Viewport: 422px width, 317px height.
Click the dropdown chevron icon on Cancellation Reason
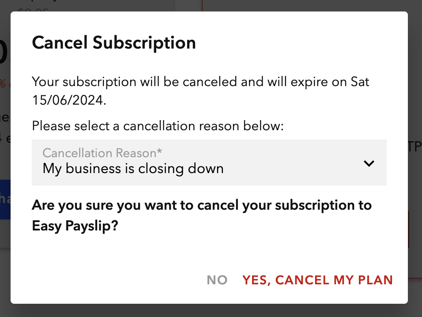[x=369, y=163]
